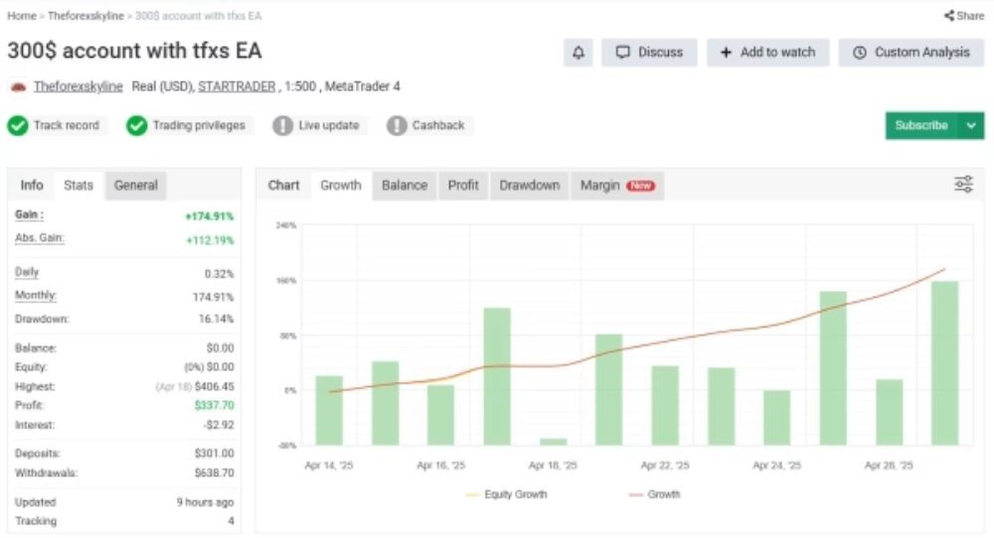Click the Live update warning icon
994x538 pixels.
click(x=282, y=125)
